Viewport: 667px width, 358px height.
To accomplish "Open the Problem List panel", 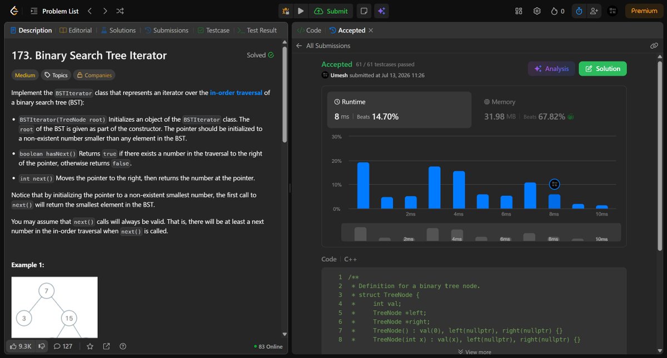I will coord(55,11).
